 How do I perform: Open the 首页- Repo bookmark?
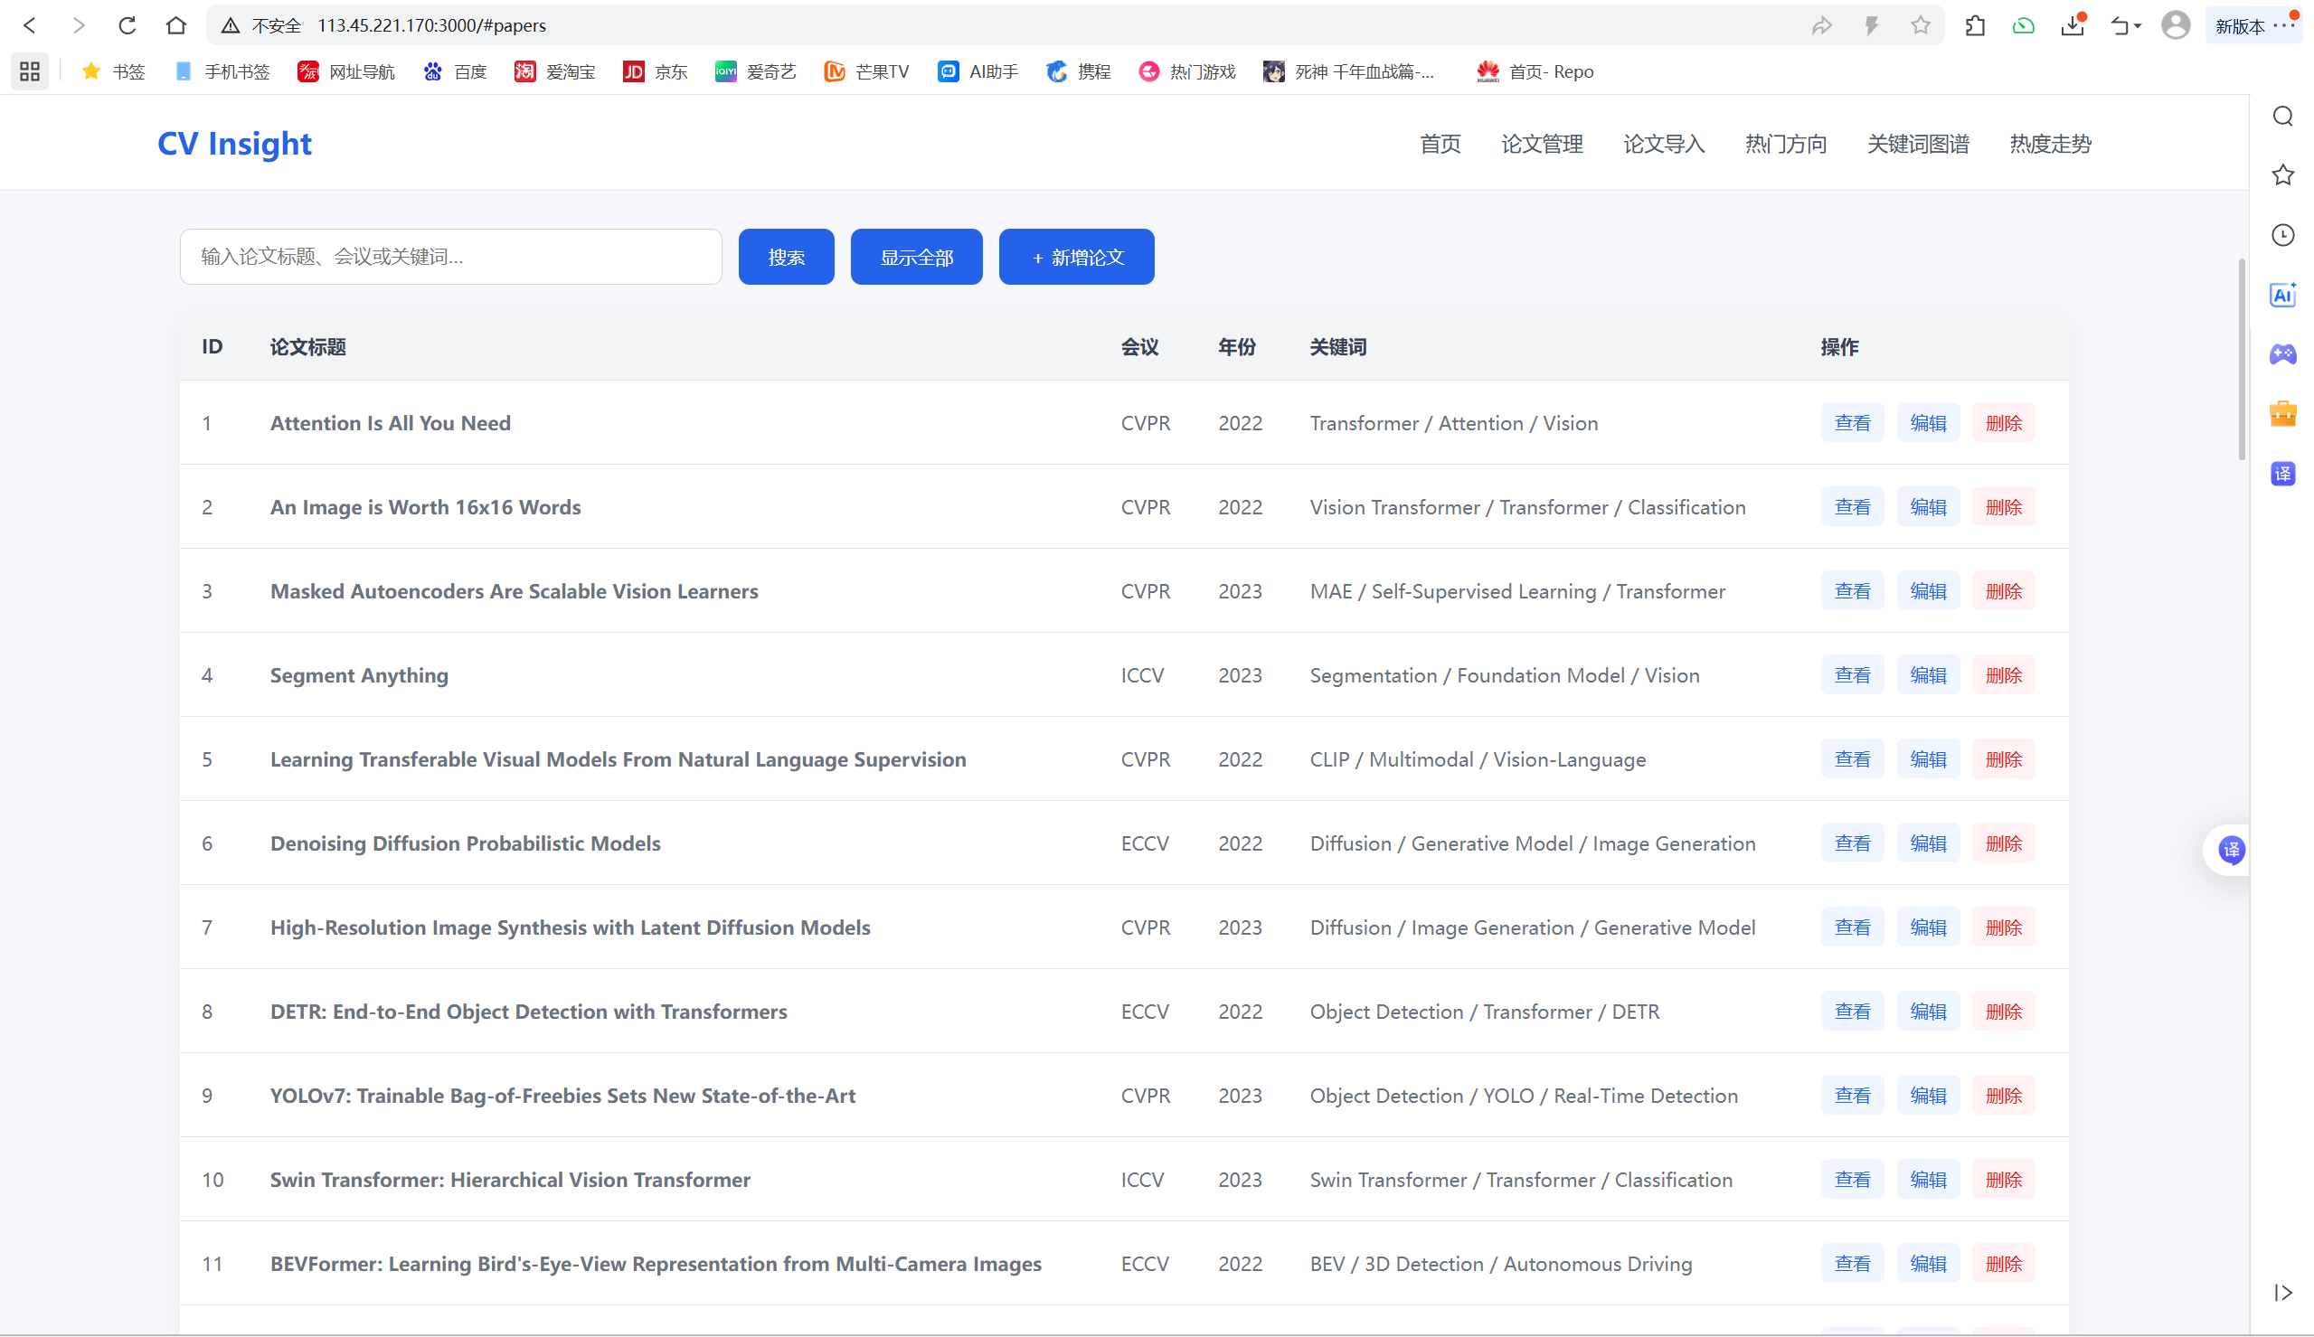point(1535,71)
